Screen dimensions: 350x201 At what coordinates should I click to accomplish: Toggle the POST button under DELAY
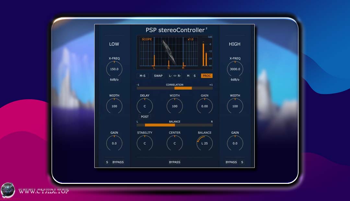pos(145,117)
